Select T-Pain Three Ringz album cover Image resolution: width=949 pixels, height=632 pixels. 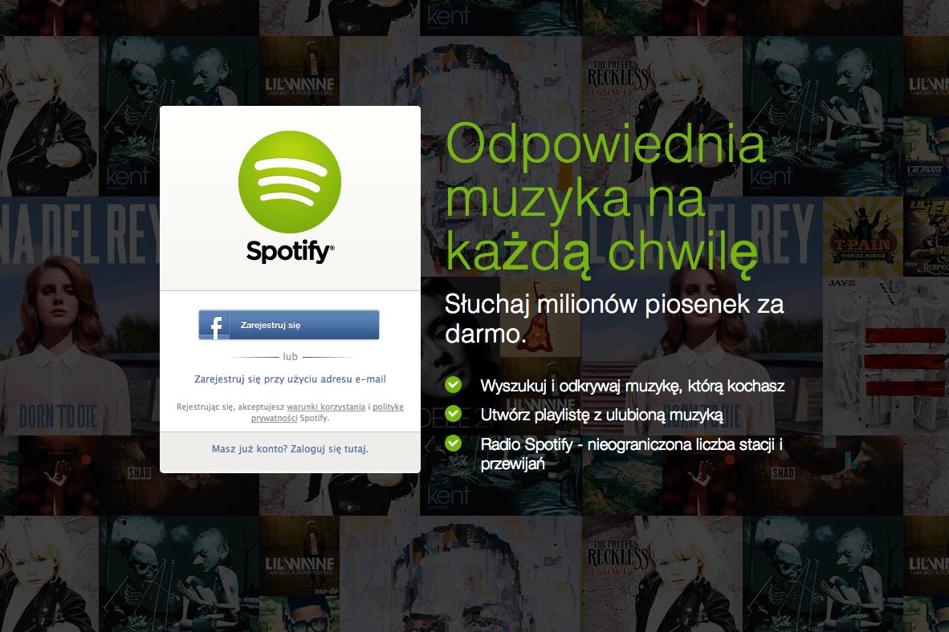(863, 237)
